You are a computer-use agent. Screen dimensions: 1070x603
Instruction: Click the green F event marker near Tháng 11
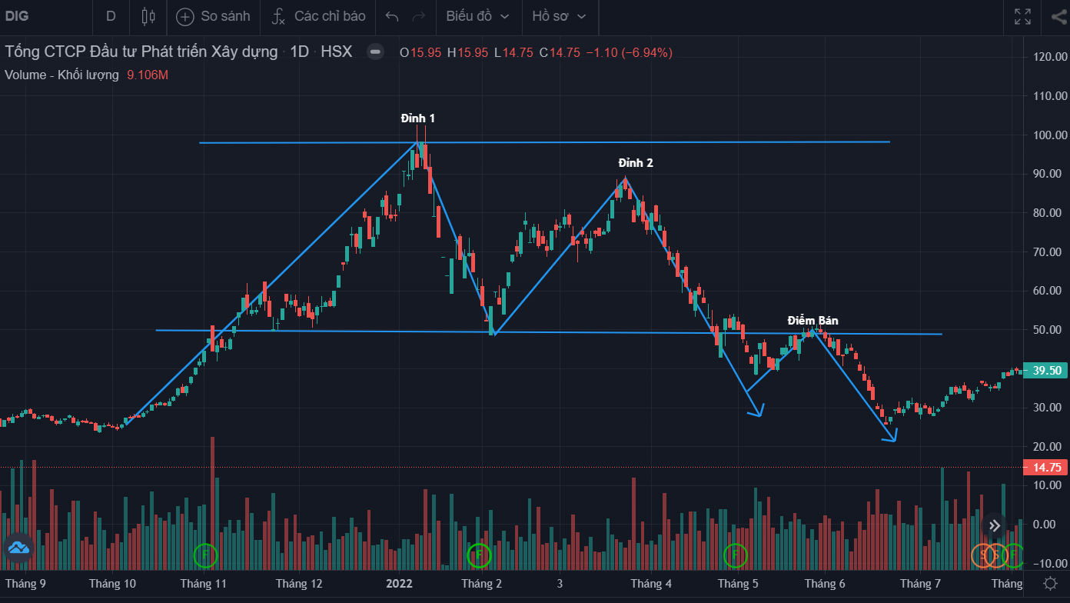[x=205, y=555]
